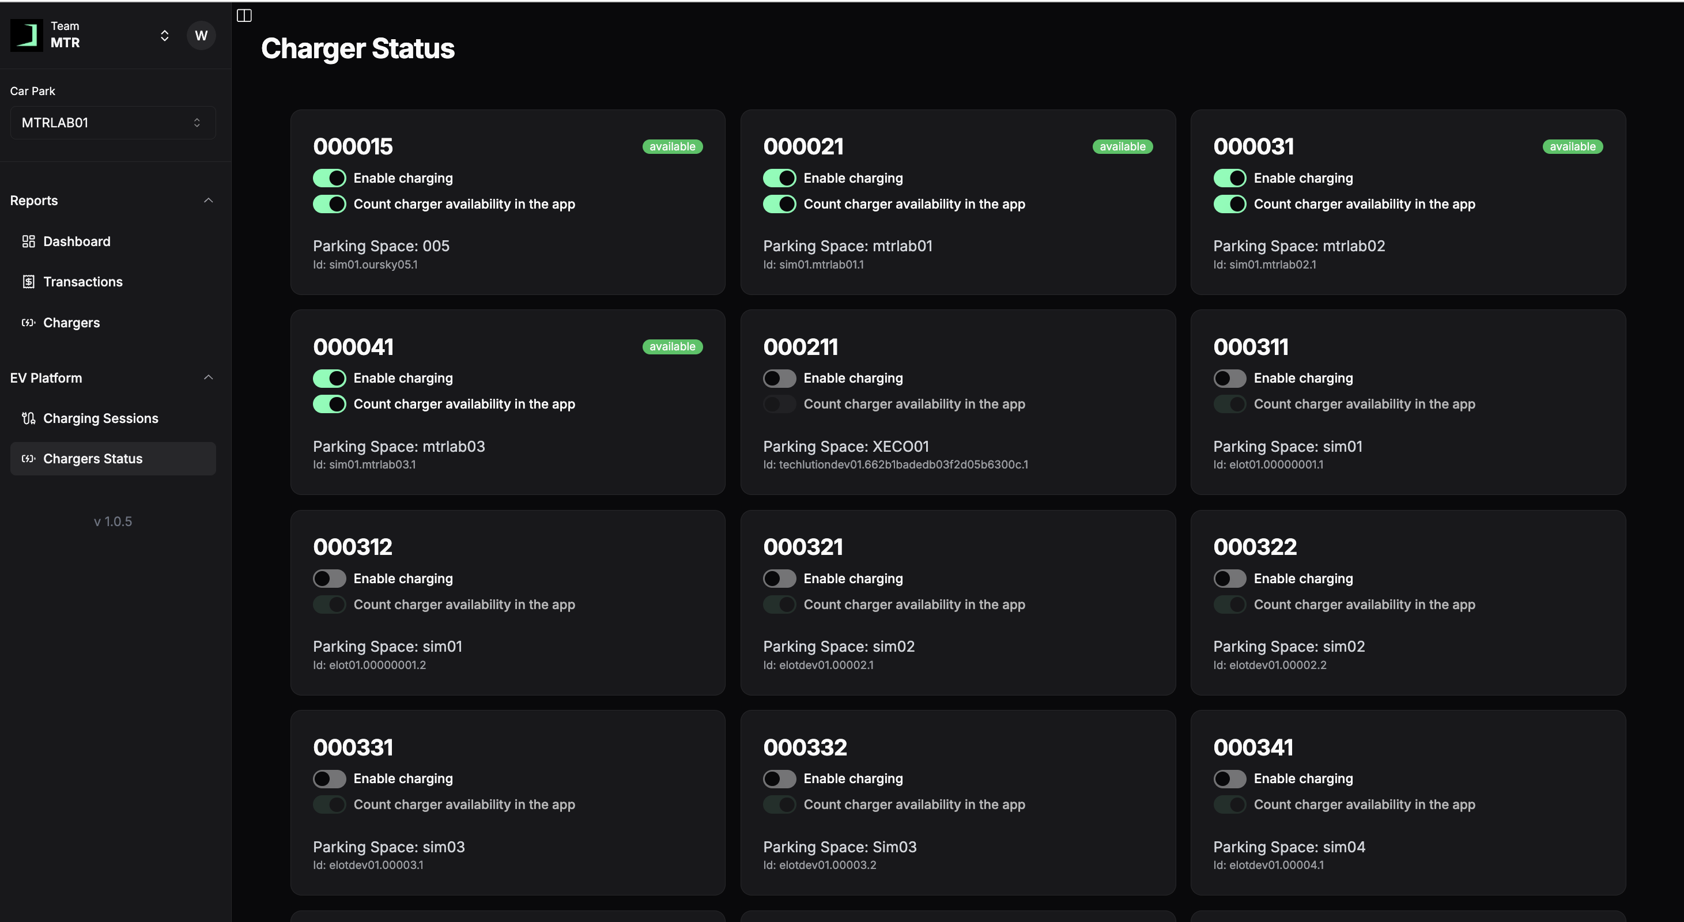Open the W user avatar menu
Viewport: 1684px width, 922px height.
(x=201, y=35)
